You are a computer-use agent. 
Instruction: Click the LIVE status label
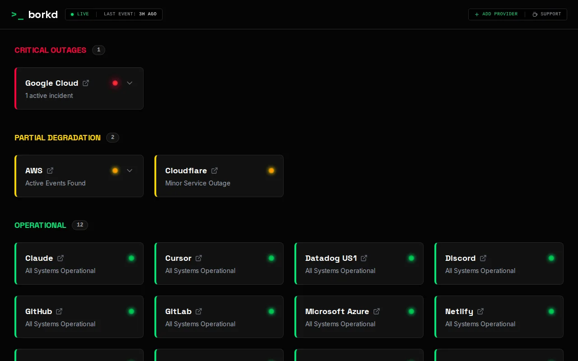(x=83, y=14)
